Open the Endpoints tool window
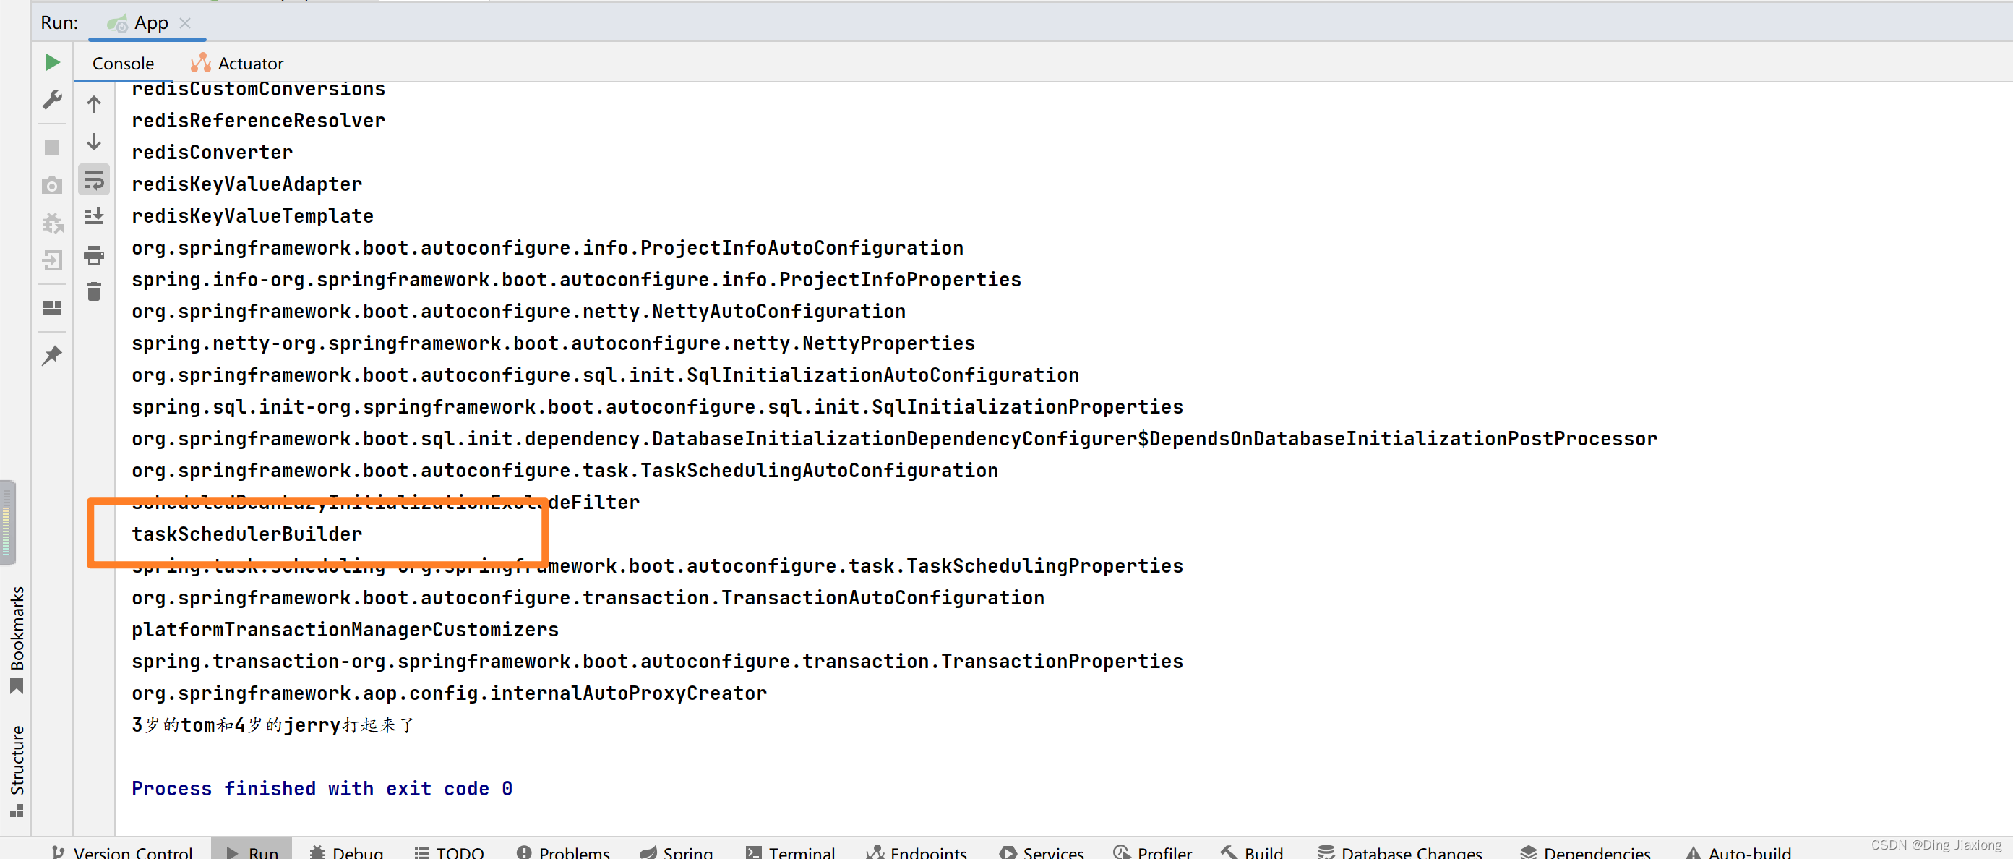Screen dimensions: 2013x859 pos(917,852)
